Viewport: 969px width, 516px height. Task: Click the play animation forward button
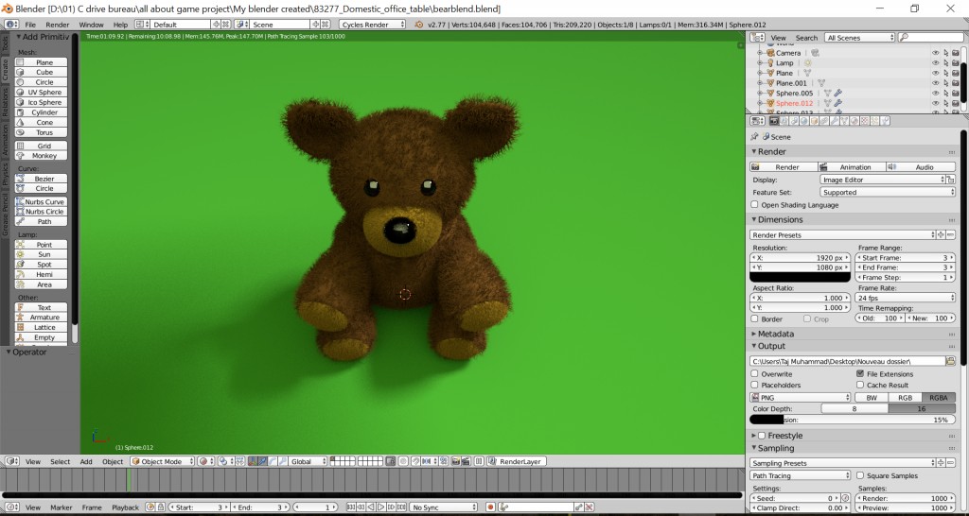point(381,507)
